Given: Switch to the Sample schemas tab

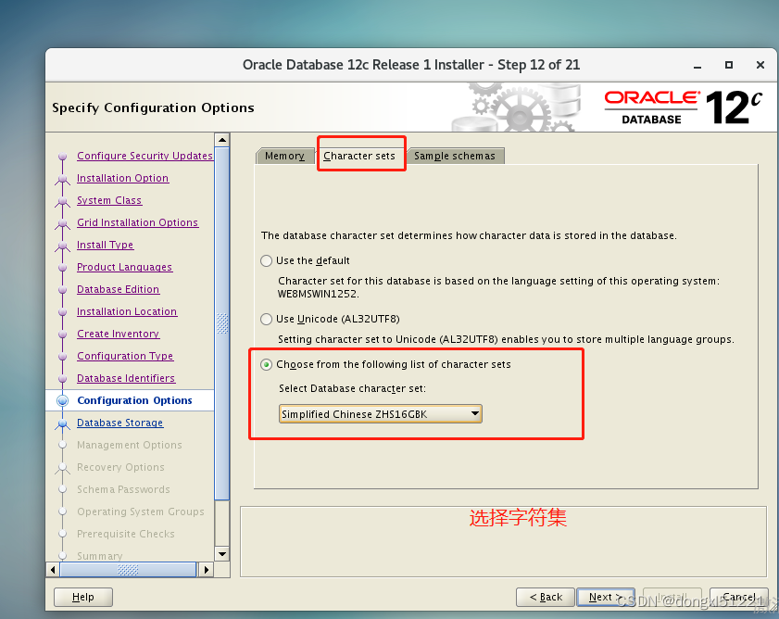Looking at the screenshot, I should tap(456, 155).
